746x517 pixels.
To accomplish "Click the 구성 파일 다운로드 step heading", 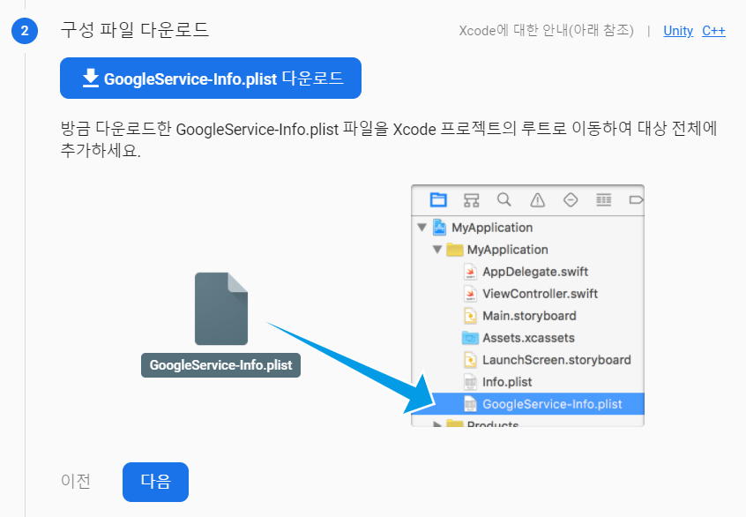I will click(x=135, y=30).
